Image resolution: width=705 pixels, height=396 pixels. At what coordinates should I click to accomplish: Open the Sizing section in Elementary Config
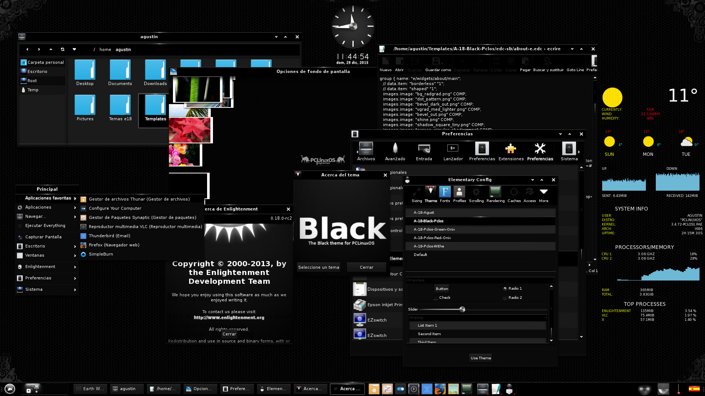tap(417, 195)
